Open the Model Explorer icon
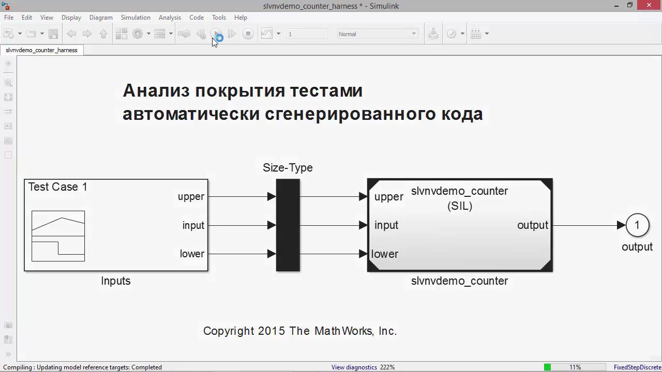 coord(160,34)
